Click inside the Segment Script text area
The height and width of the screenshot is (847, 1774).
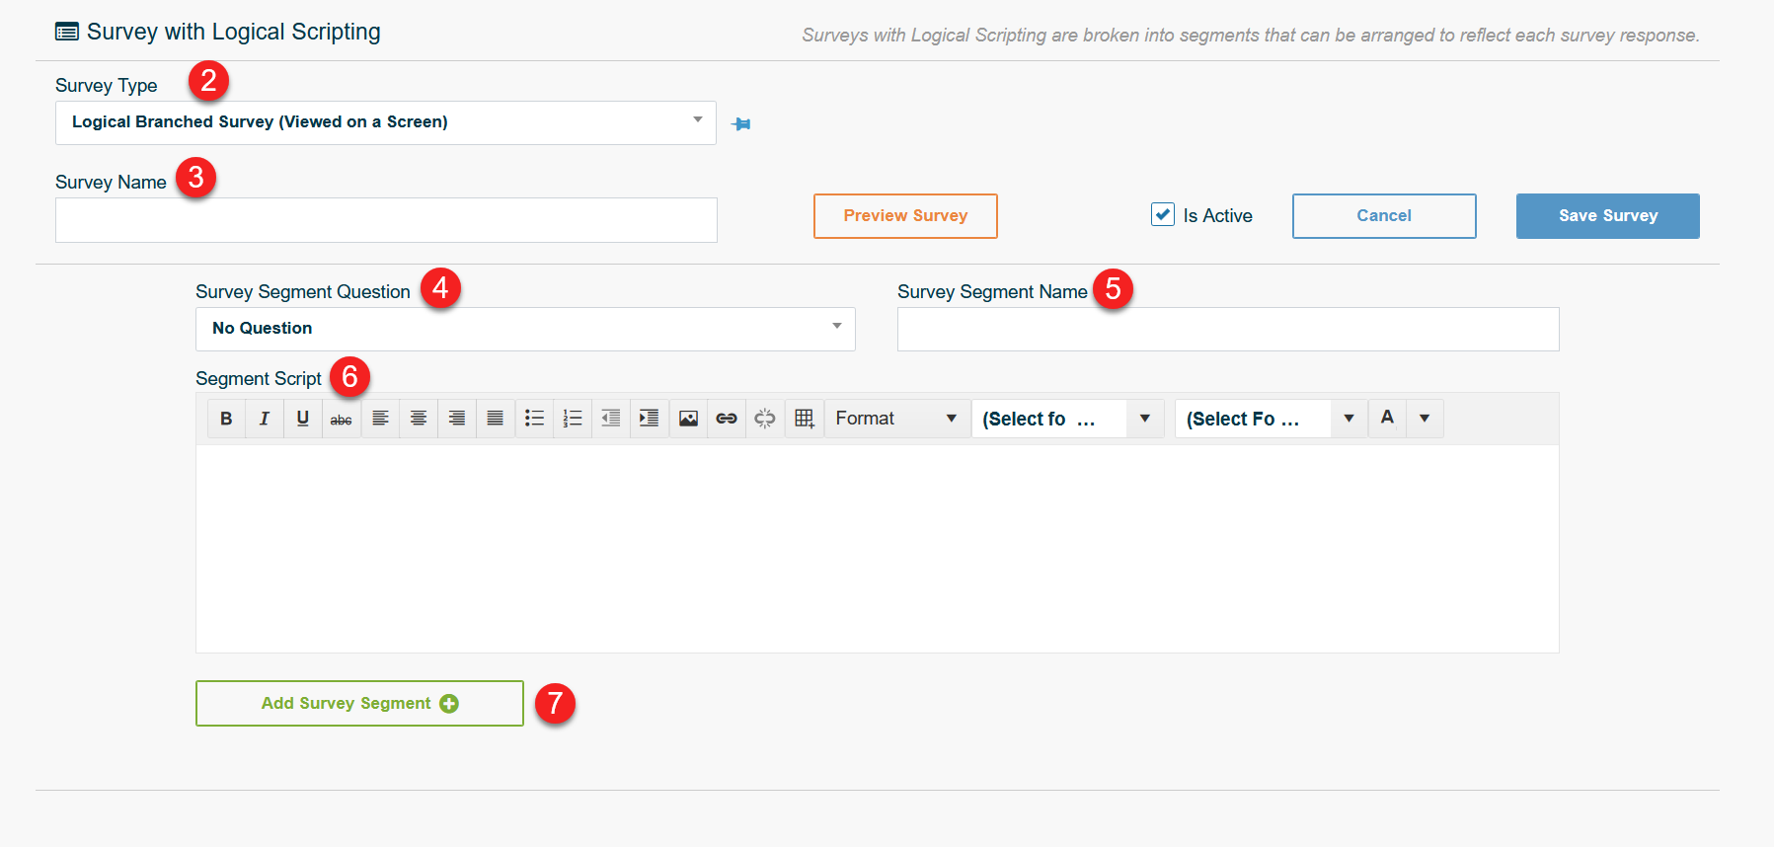(x=878, y=549)
